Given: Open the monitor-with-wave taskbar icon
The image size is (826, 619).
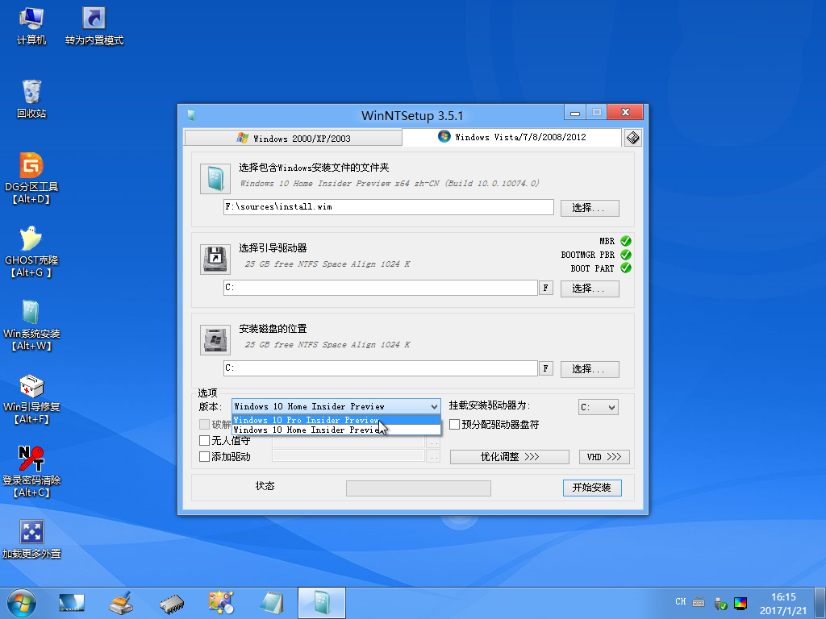Looking at the screenshot, I should coord(71,603).
